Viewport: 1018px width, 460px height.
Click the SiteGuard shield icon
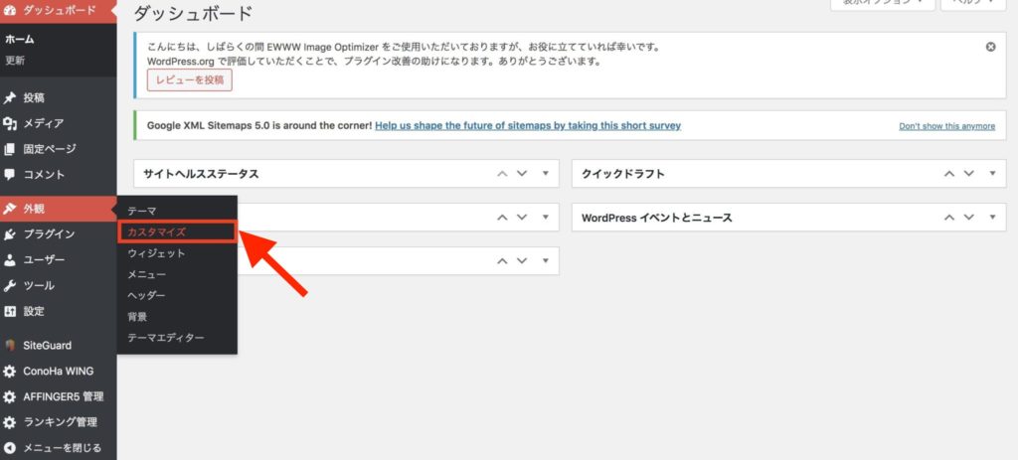point(9,345)
